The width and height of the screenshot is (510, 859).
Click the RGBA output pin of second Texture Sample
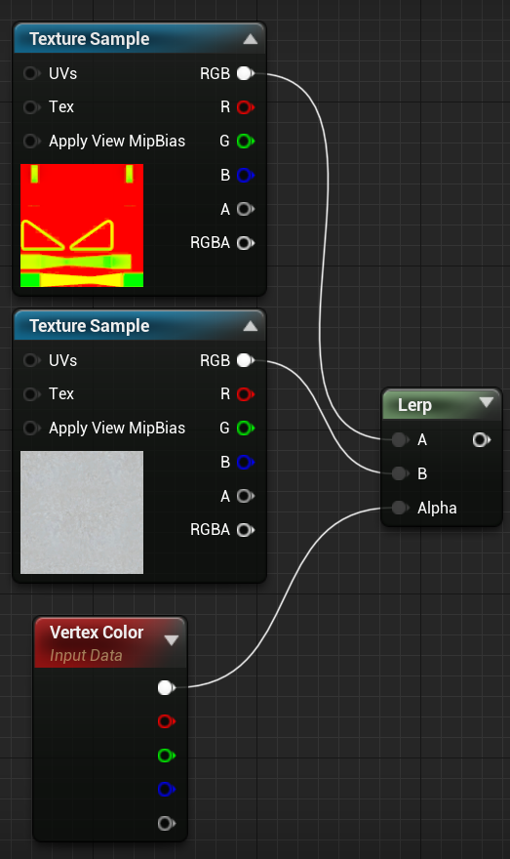click(x=245, y=530)
